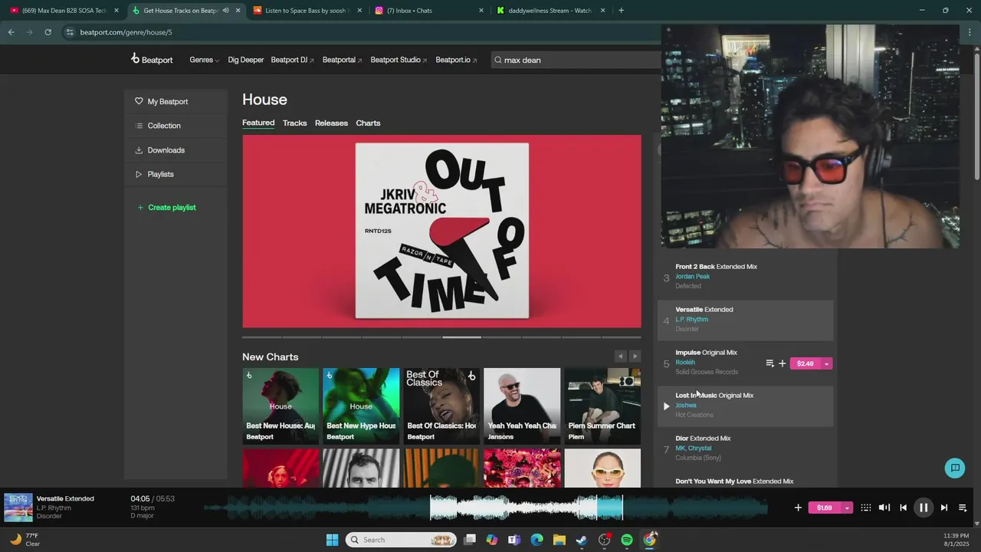
Task: Go back in browser
Action: click(11, 32)
